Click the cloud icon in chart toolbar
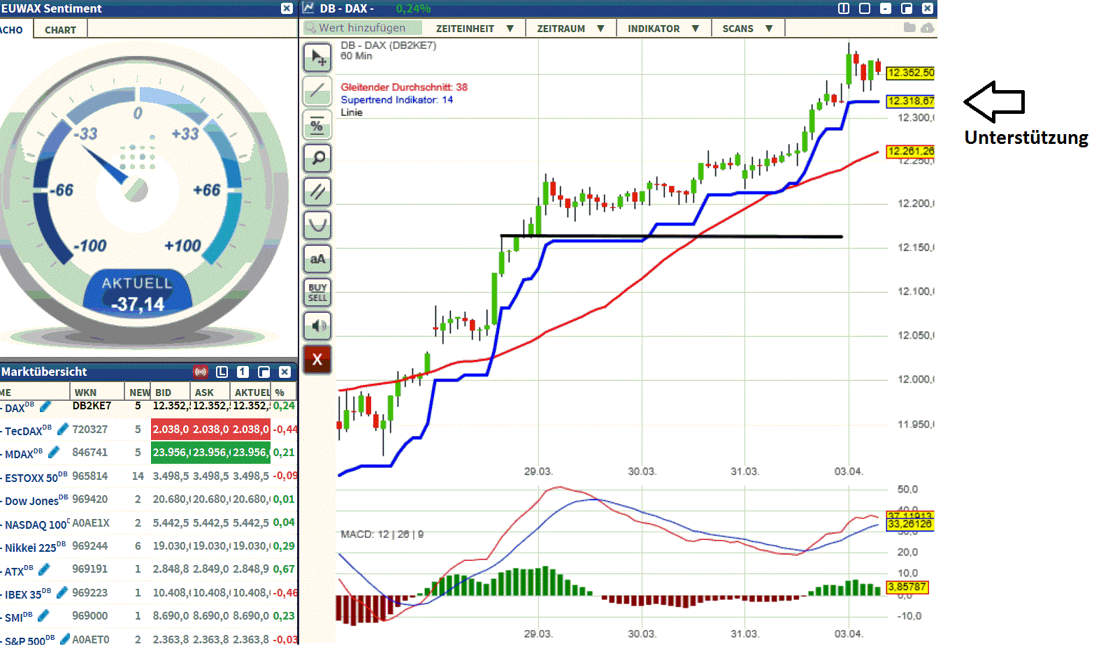Viewport: 1101px width, 658px height. click(928, 28)
